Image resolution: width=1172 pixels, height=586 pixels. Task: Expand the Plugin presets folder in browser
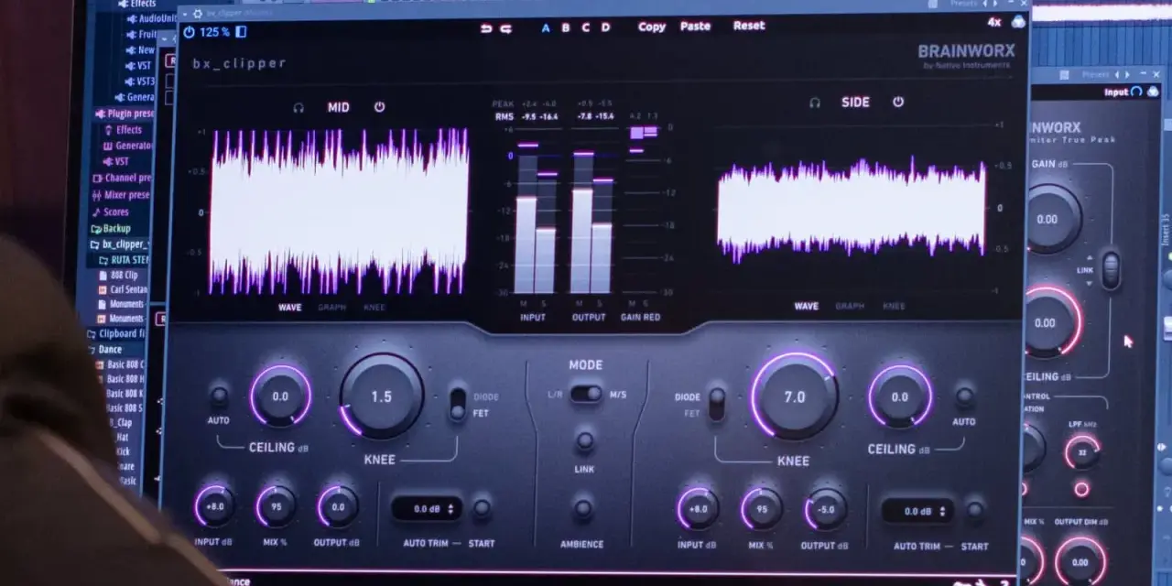coord(124,114)
